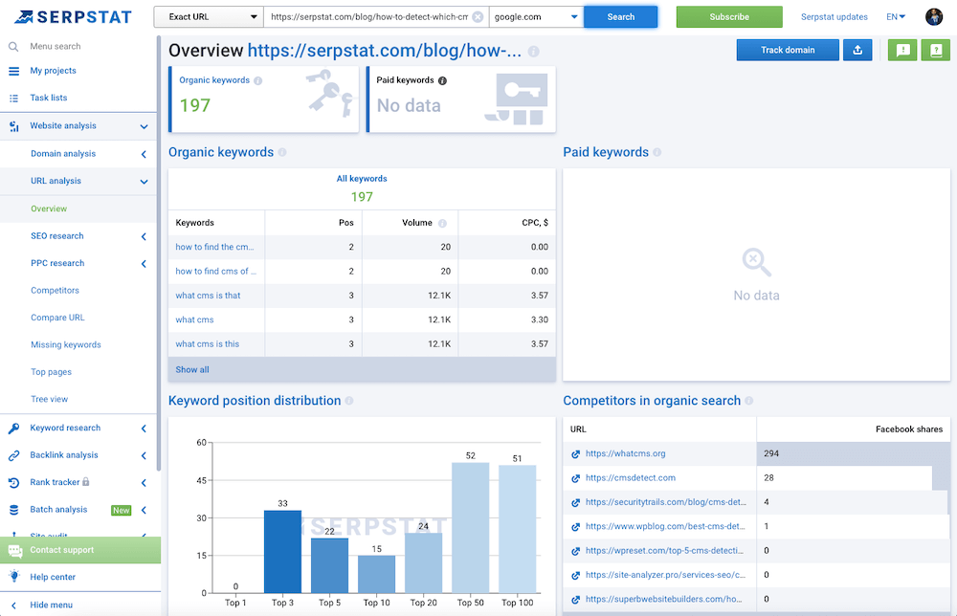This screenshot has width=957, height=616.
Task: Click the Backlink analysis chain icon
Action: pos(13,455)
